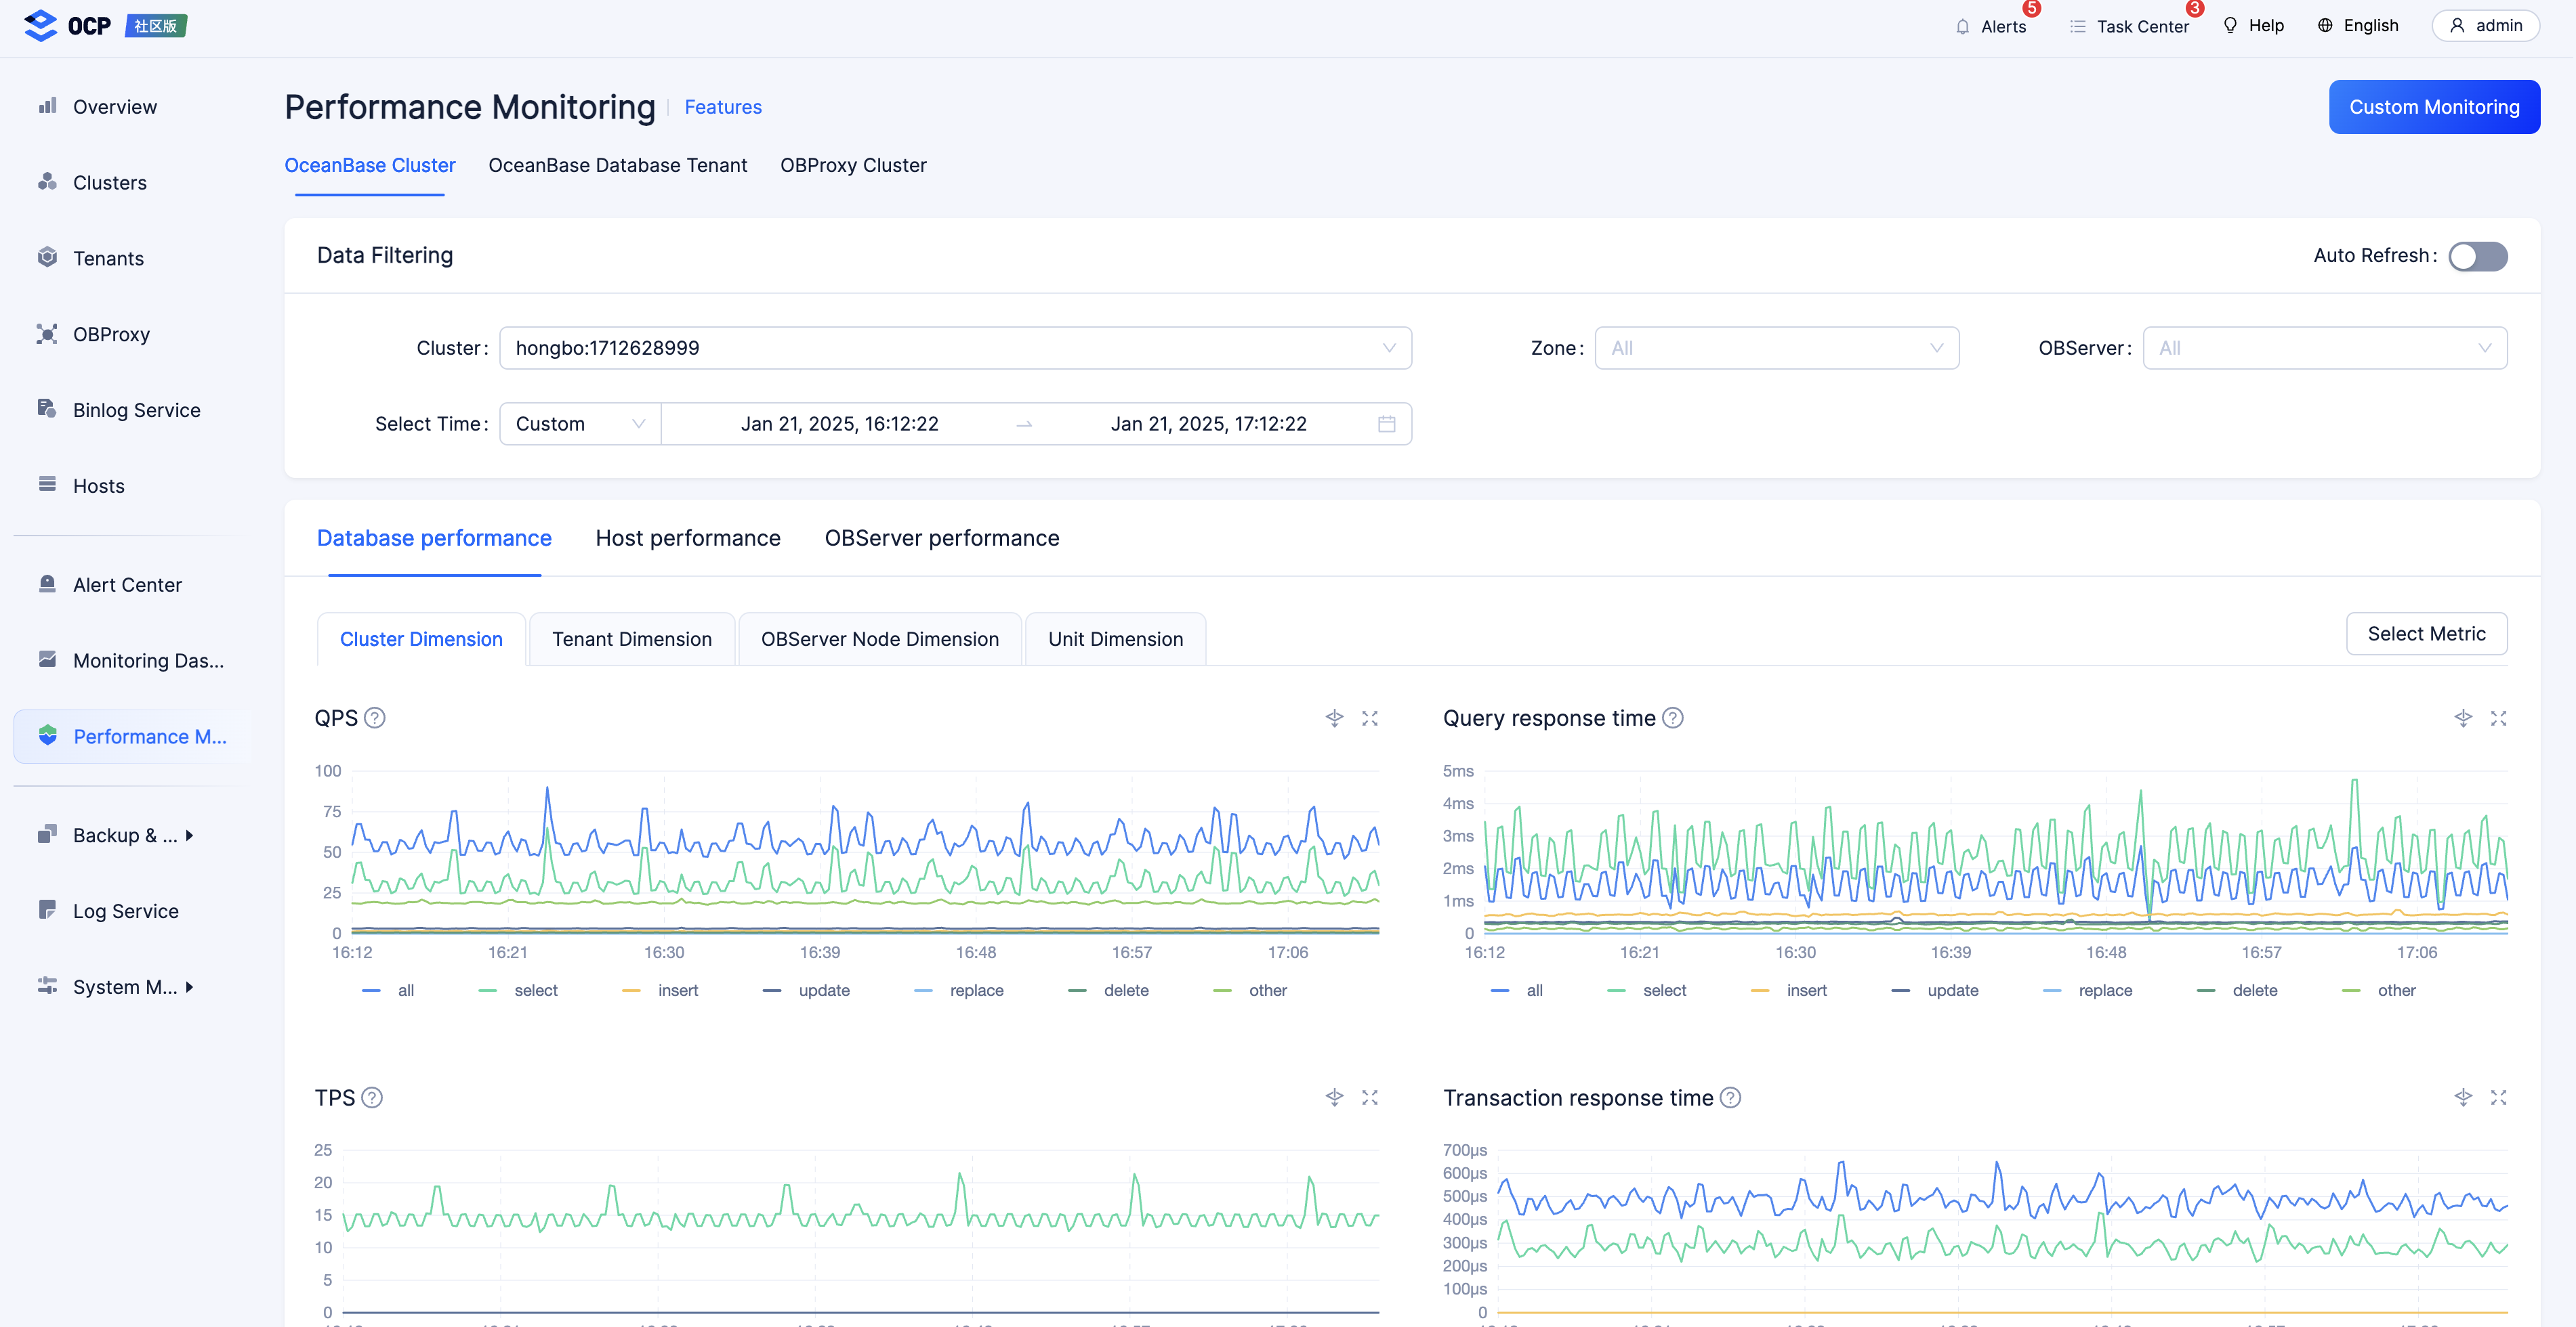Click Query response time drill-down icon
This screenshot has width=2576, height=1327.
tap(2463, 718)
